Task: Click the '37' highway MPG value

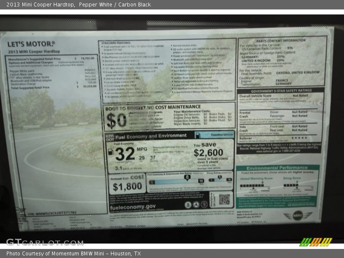Action: [153, 158]
